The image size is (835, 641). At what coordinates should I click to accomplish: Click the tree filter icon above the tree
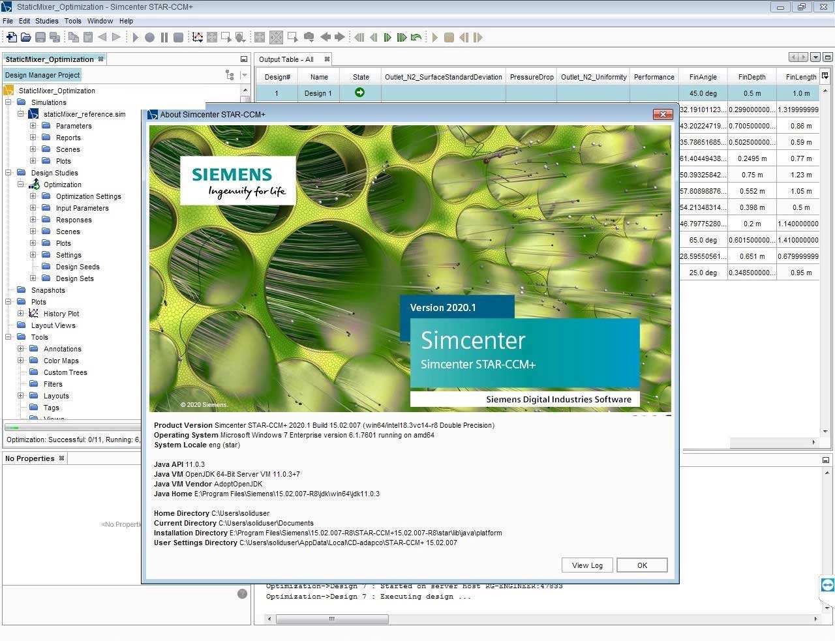pyautogui.click(x=230, y=75)
